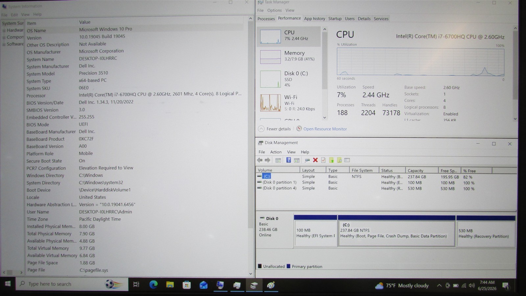The image size is (526, 296).
Task: Open the blue Help icon in Disk Management
Action: [288, 160]
